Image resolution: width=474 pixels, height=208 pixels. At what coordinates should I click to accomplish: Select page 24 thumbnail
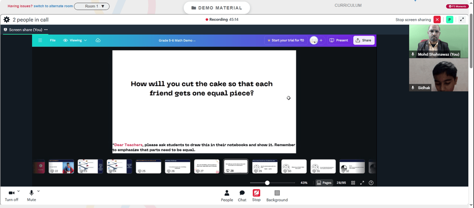(119, 166)
